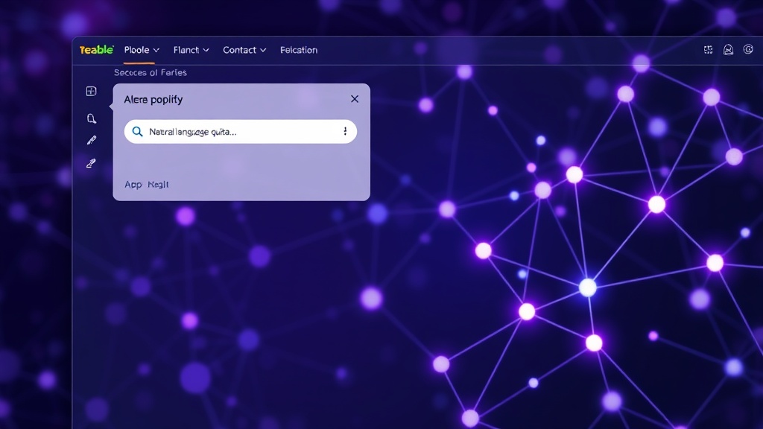Click the Teable logo

96,50
